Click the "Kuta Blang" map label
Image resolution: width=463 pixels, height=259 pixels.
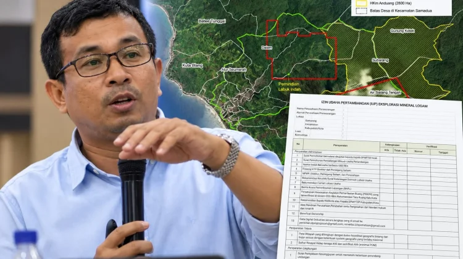click(x=192, y=65)
